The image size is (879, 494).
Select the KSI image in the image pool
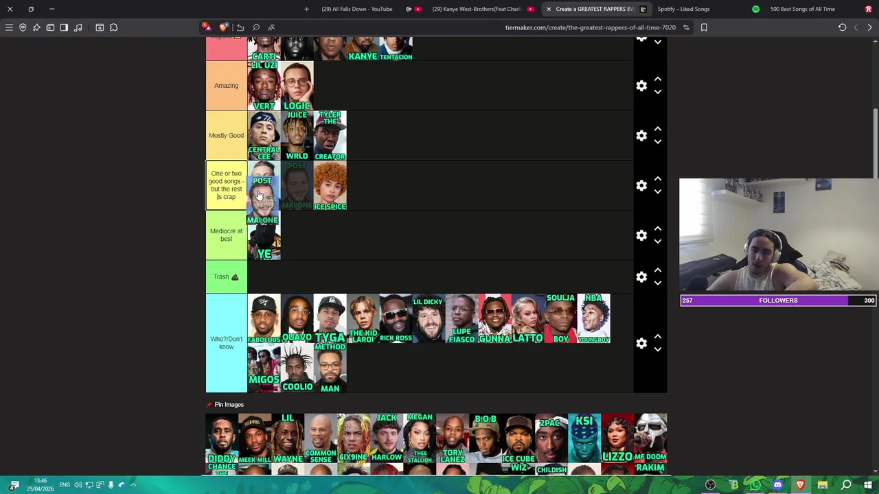(584, 438)
